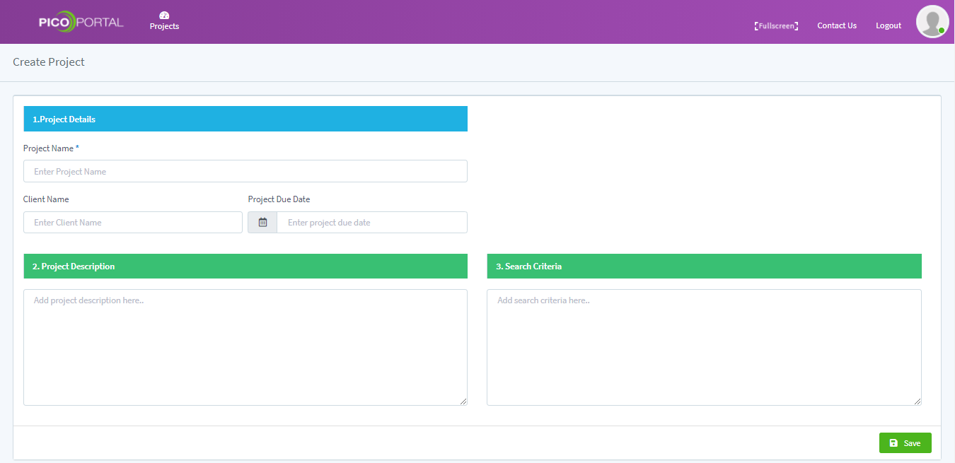Screen dimensions: 955x463
Task: Click the floppy disk icon on Save
Action: point(893,443)
